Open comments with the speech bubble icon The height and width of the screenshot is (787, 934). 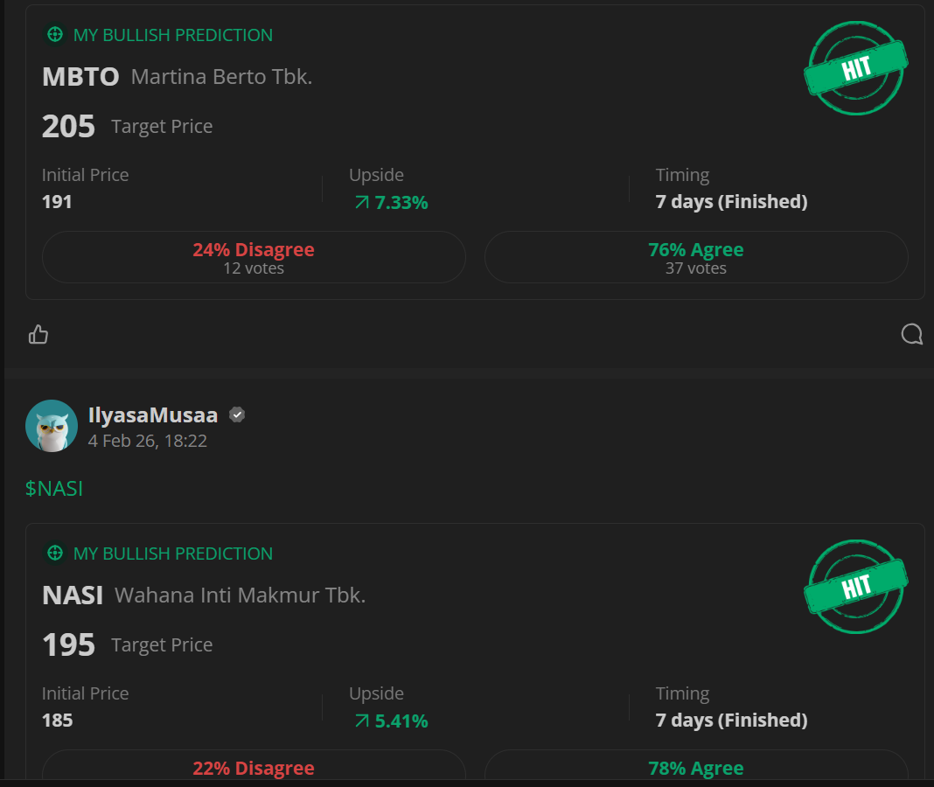(911, 334)
